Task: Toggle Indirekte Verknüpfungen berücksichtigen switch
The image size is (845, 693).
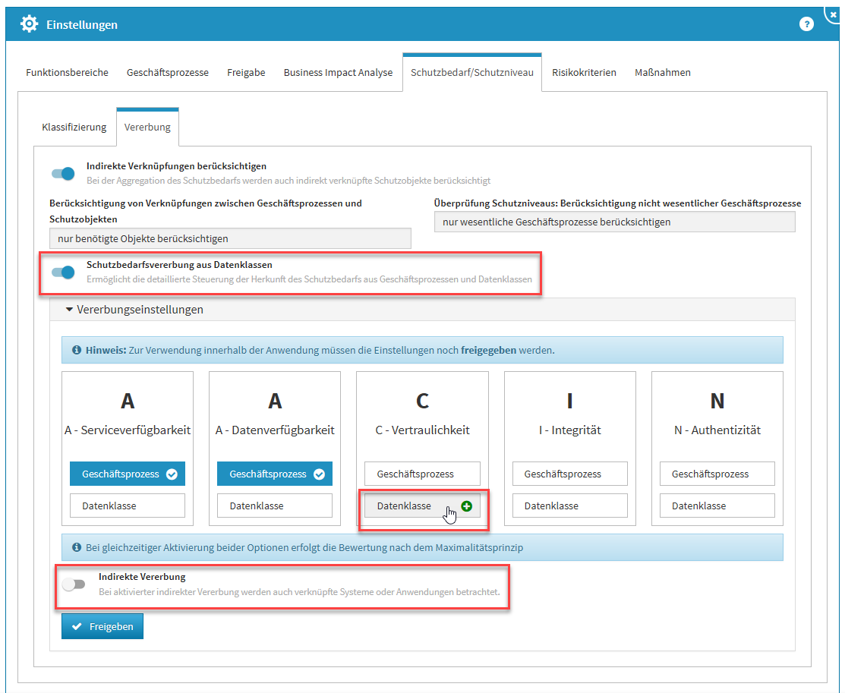Action: [64, 173]
